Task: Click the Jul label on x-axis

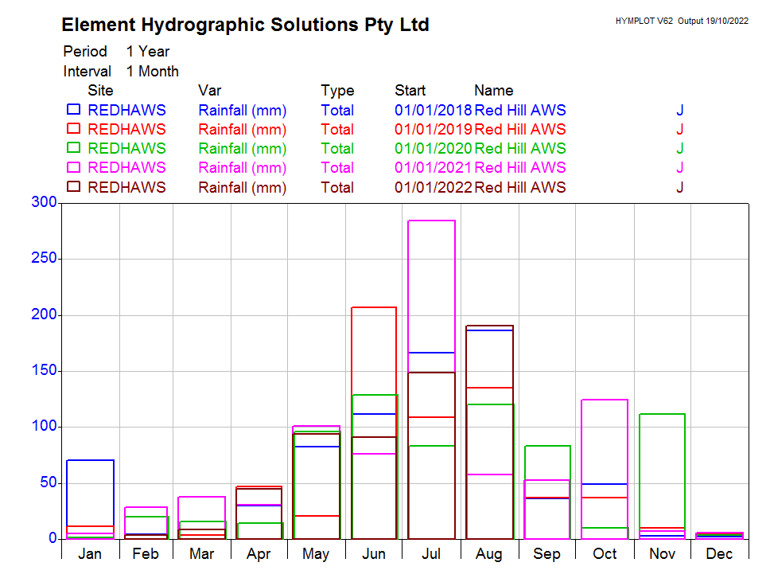Action: tap(430, 554)
